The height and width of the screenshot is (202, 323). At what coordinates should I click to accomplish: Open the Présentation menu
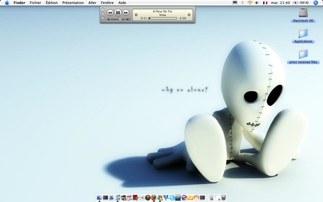pyautogui.click(x=73, y=3)
